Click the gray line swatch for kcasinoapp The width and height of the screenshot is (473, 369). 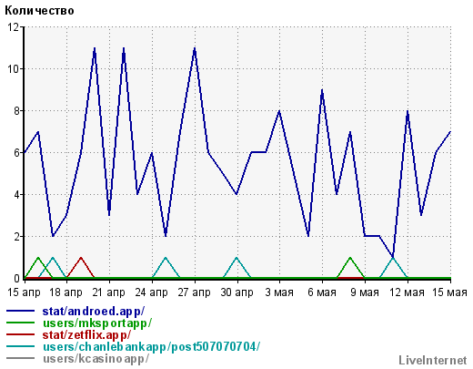(x=20, y=358)
